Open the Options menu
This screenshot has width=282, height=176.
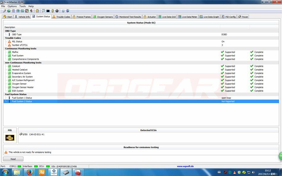click(12, 6)
